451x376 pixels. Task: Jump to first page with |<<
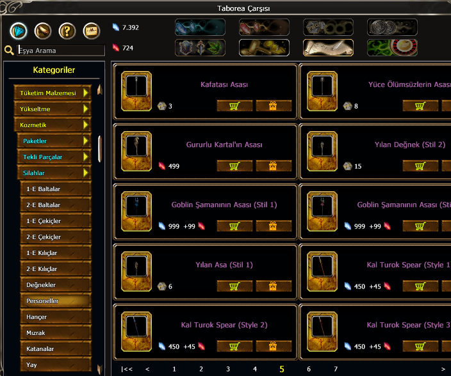[x=127, y=369]
